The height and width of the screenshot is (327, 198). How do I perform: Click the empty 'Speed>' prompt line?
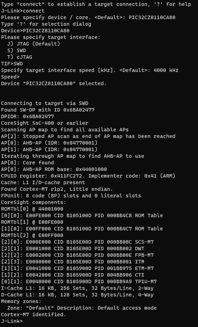(x=10, y=77)
